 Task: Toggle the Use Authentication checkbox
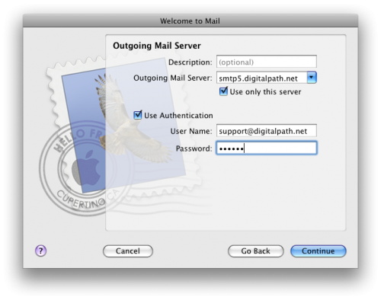(138, 115)
